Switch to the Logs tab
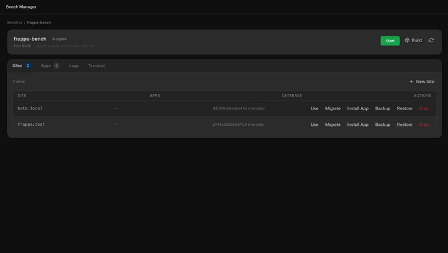Screen dimensions: 448x253 (74, 66)
